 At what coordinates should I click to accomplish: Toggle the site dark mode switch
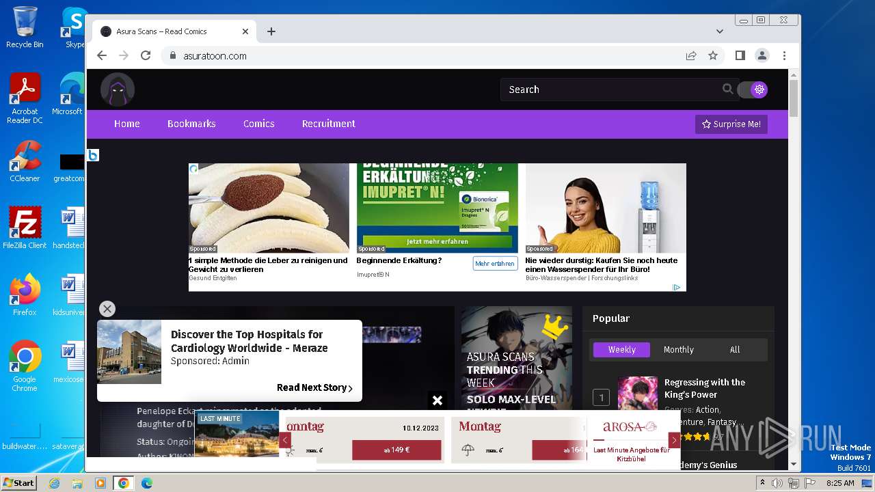(753, 90)
